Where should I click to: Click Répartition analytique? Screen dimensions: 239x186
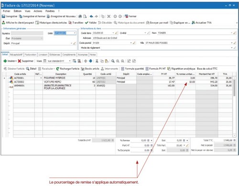pos(181,69)
